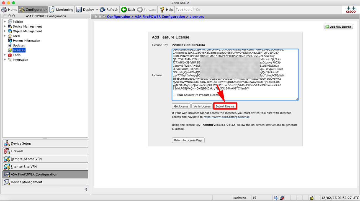
Task: Click the Return to License Page button
Action: click(188, 140)
